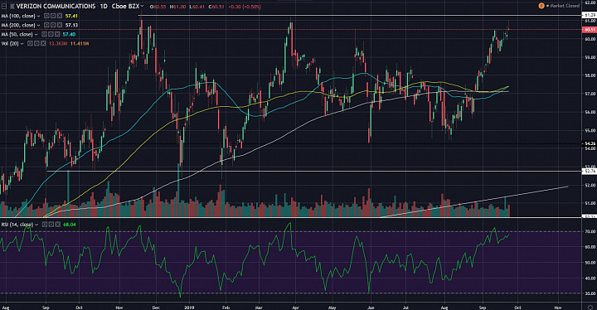597x310 pixels.
Task: Click the MA 50 value 57.40
Action: point(70,34)
